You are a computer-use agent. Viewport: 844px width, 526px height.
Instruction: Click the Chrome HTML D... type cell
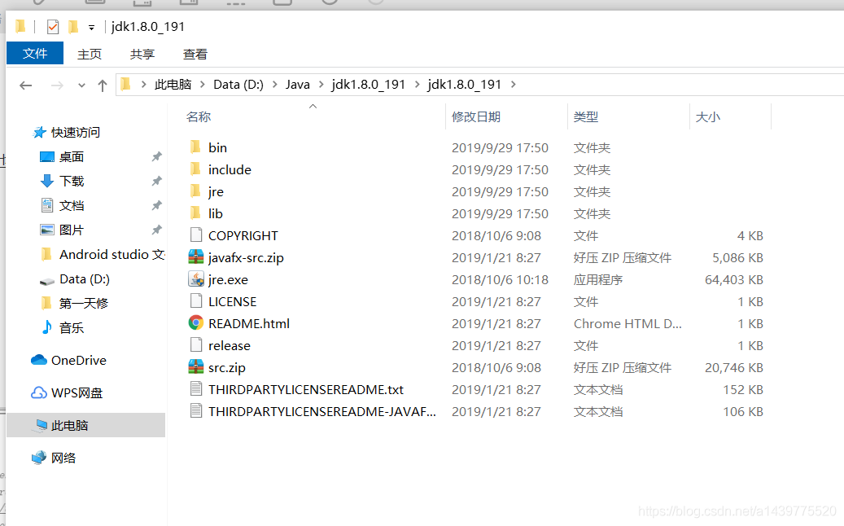tap(627, 323)
